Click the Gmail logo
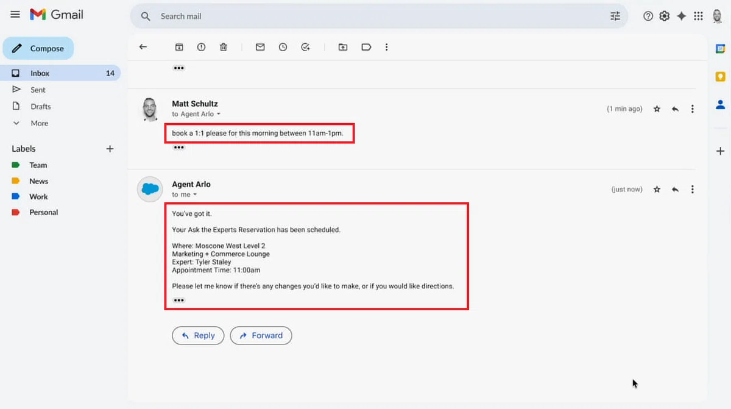The height and width of the screenshot is (409, 731). pos(57,15)
